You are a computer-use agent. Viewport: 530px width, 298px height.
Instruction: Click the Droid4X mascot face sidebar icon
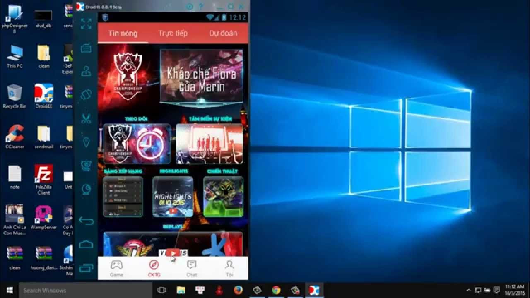[86, 166]
